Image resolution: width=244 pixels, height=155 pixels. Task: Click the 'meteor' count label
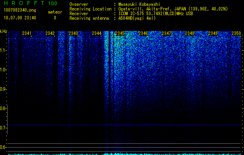(x=55, y=12)
